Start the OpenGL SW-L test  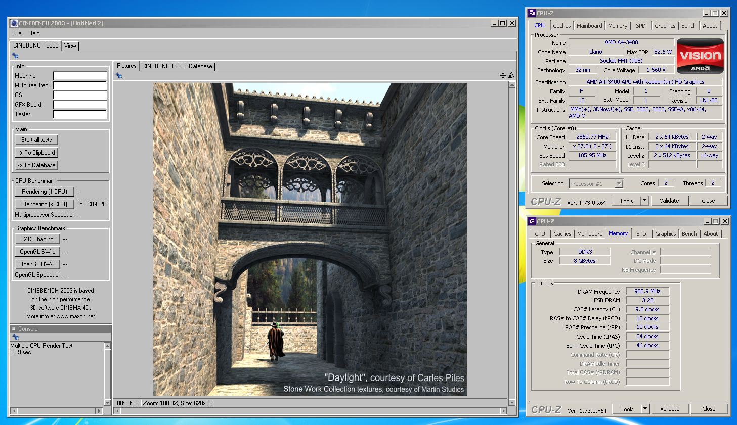37,252
